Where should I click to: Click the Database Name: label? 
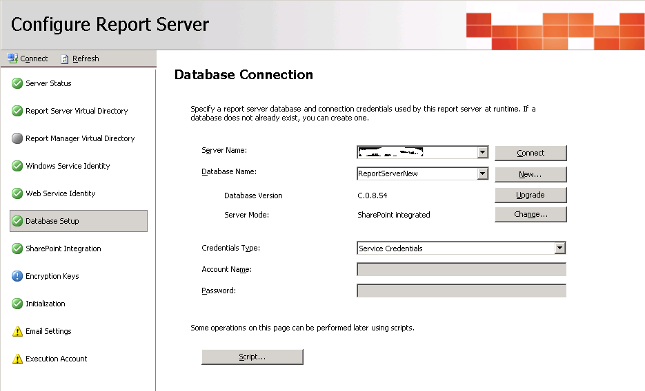click(x=229, y=171)
